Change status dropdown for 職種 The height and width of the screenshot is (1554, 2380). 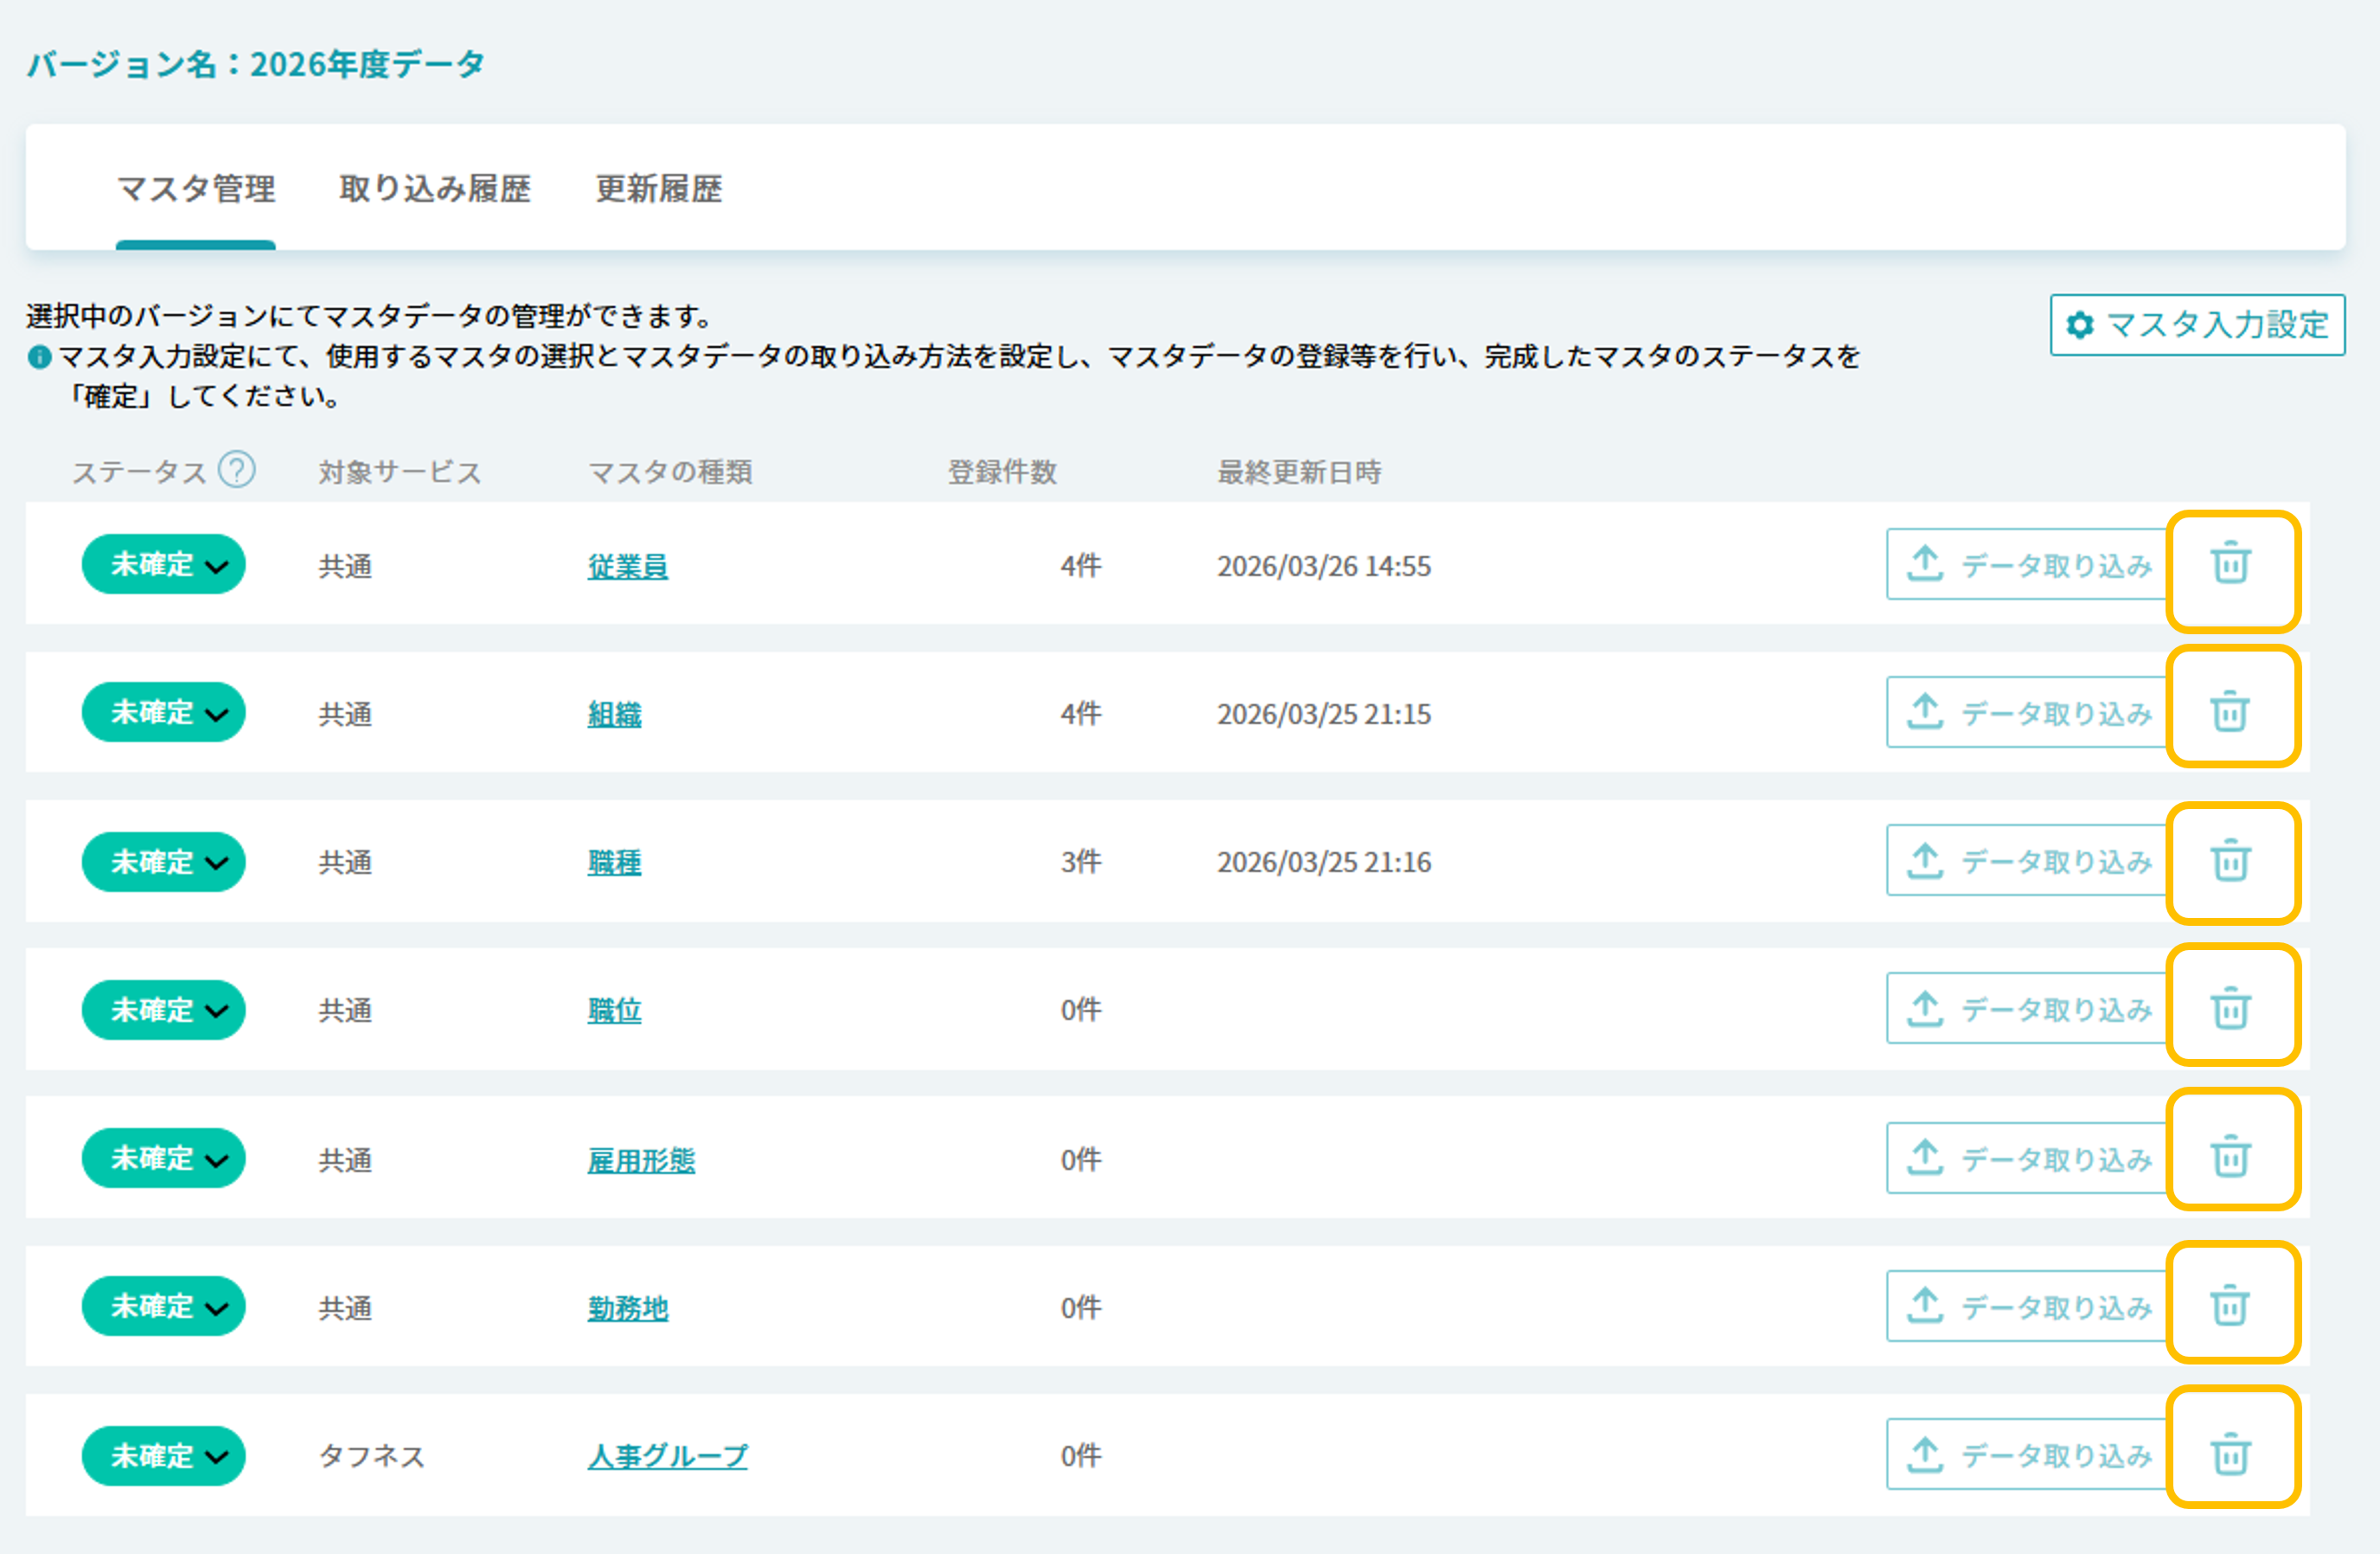164,862
